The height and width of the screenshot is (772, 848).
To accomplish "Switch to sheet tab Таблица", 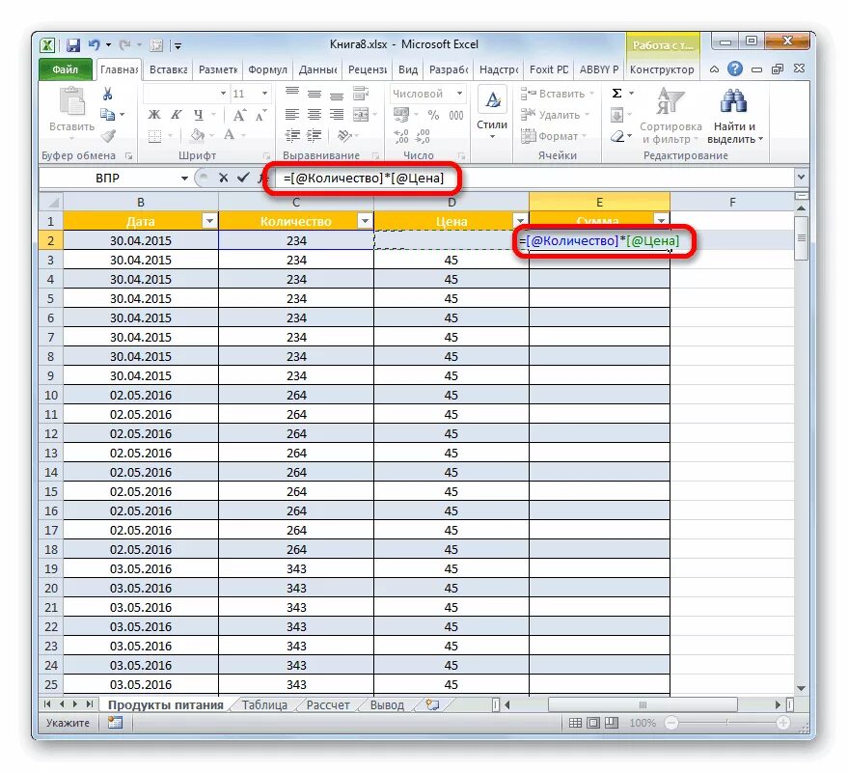I will 264,704.
